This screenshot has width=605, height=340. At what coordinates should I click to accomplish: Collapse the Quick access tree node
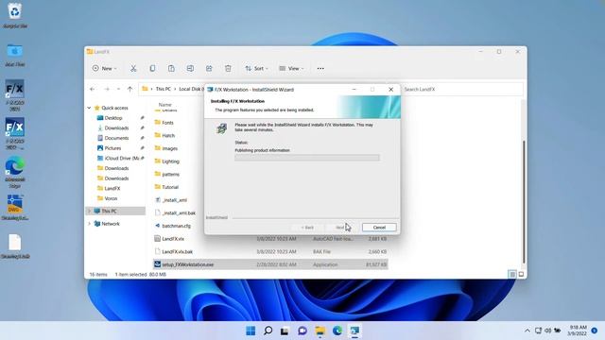(x=89, y=108)
